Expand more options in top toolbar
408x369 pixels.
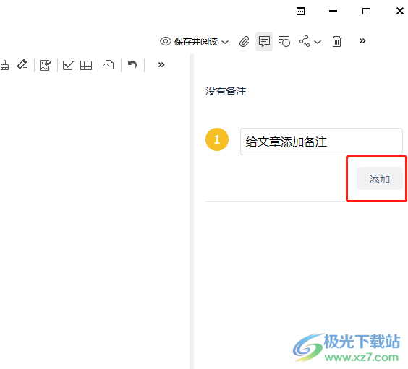(x=362, y=40)
